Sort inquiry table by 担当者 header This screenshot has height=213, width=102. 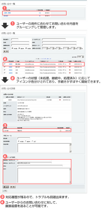61,61
